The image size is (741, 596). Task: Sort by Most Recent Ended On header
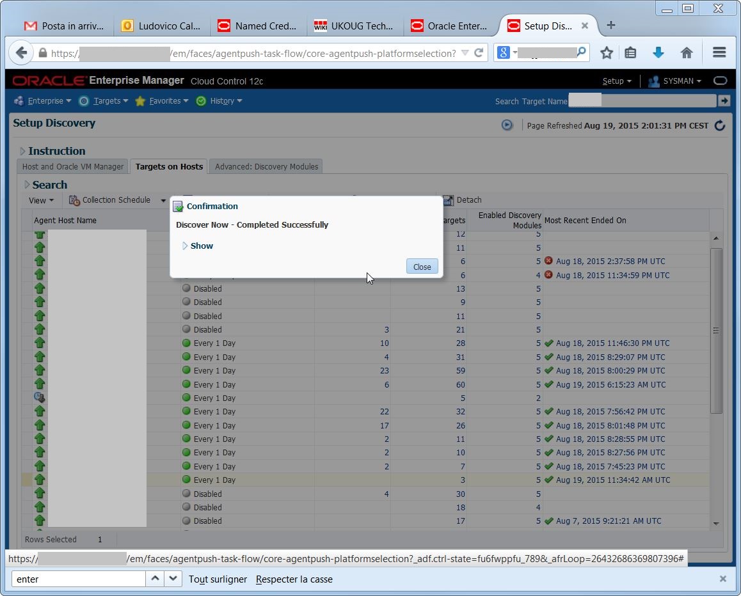(x=585, y=220)
